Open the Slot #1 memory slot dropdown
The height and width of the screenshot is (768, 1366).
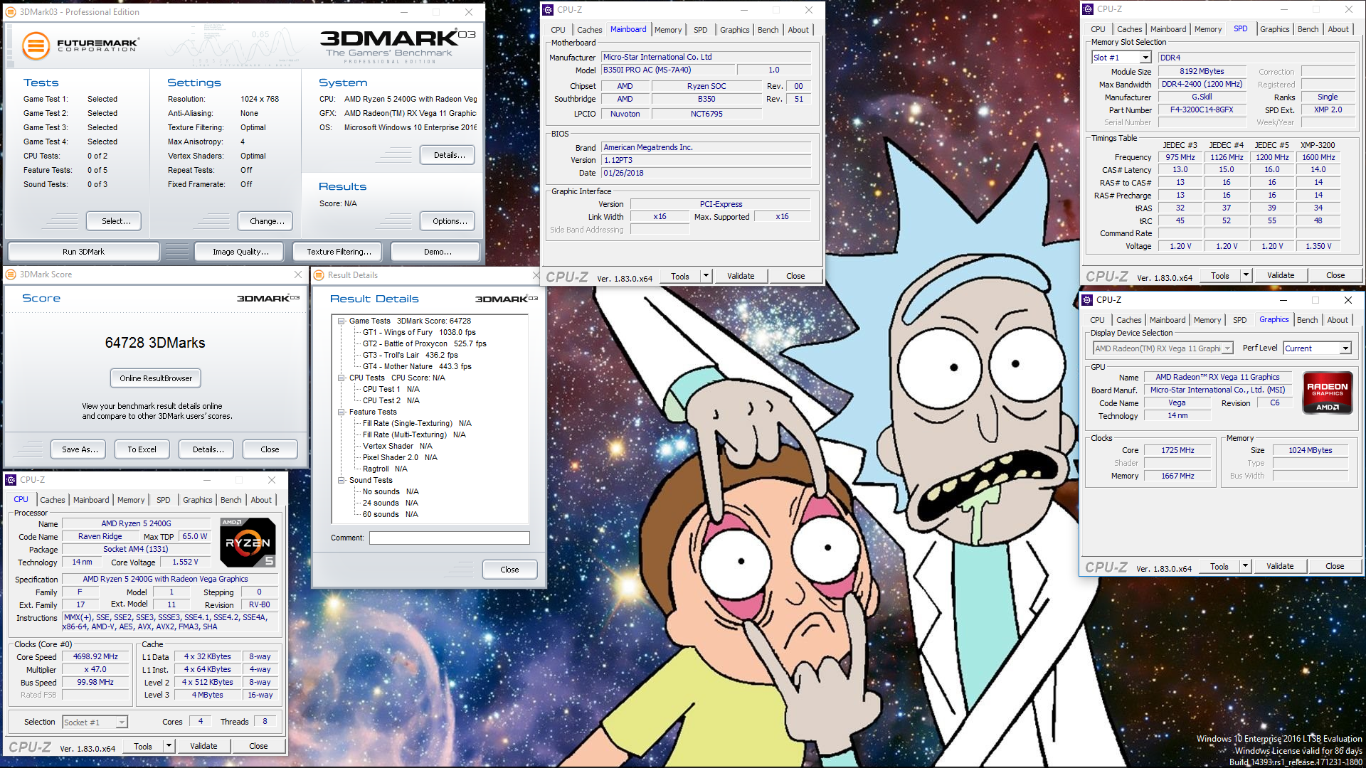tap(1145, 58)
